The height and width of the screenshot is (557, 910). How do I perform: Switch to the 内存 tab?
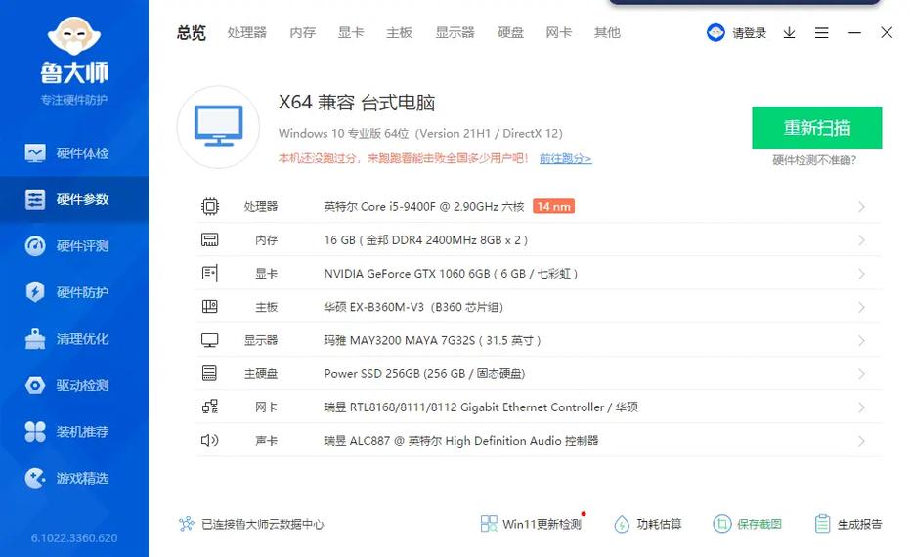pos(302,33)
